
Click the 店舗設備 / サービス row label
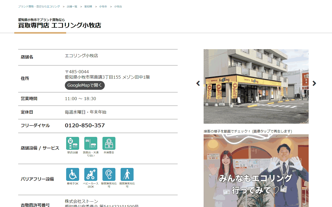(x=40, y=148)
